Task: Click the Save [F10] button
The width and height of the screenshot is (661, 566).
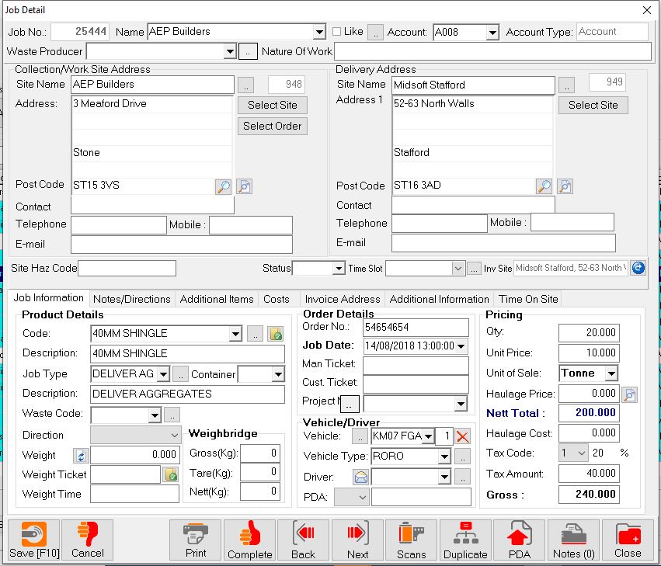Action: point(33,540)
